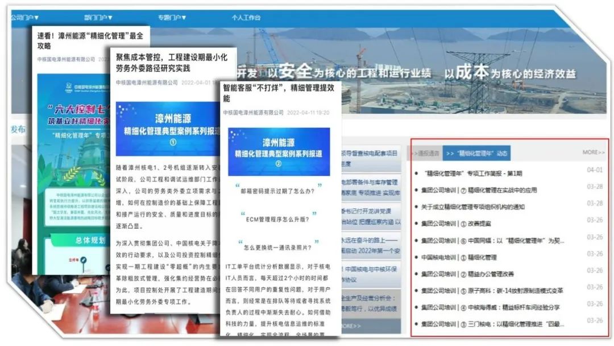The image size is (614, 346).
Task: Click the 总体规划 heading in the infographic
Action: click(x=90, y=240)
